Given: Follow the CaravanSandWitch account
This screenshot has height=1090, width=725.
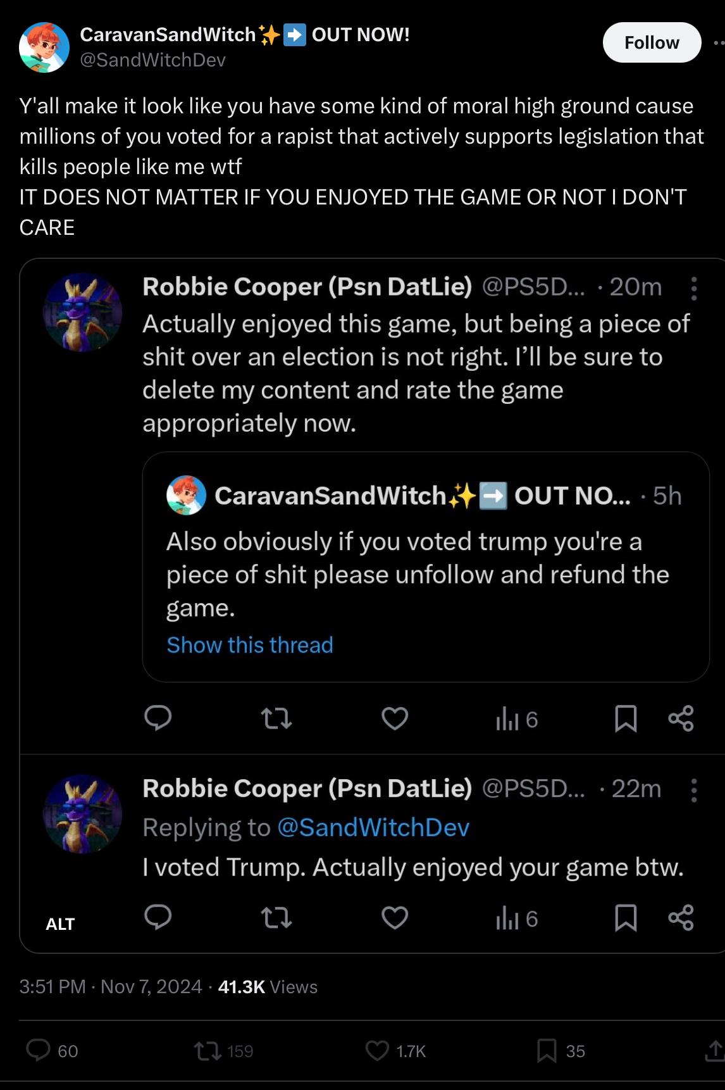Looking at the screenshot, I should [x=652, y=42].
